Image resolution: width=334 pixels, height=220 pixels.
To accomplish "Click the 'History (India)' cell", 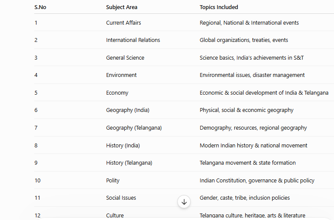I will click(123, 145).
